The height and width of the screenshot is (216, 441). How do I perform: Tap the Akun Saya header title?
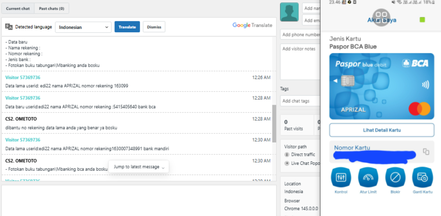(x=382, y=20)
